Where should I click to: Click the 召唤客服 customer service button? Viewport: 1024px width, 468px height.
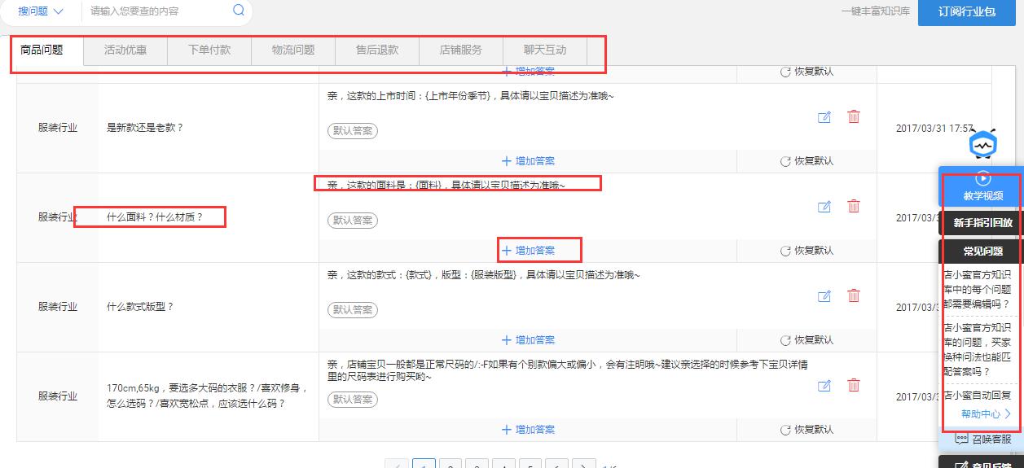click(x=982, y=440)
